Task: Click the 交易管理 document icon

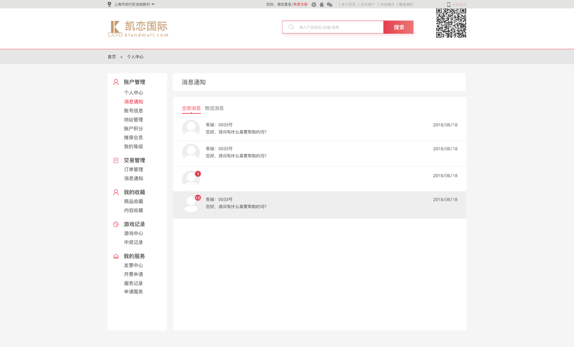Action: pos(115,160)
